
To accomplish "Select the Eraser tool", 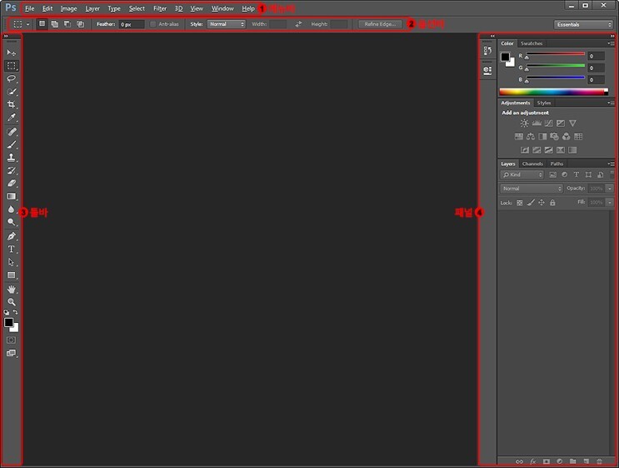I will point(11,184).
